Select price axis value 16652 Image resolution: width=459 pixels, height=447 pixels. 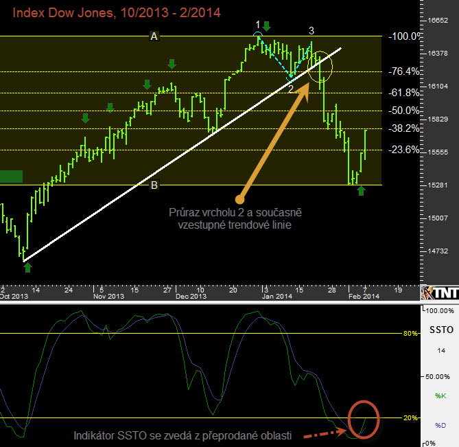coord(438,20)
